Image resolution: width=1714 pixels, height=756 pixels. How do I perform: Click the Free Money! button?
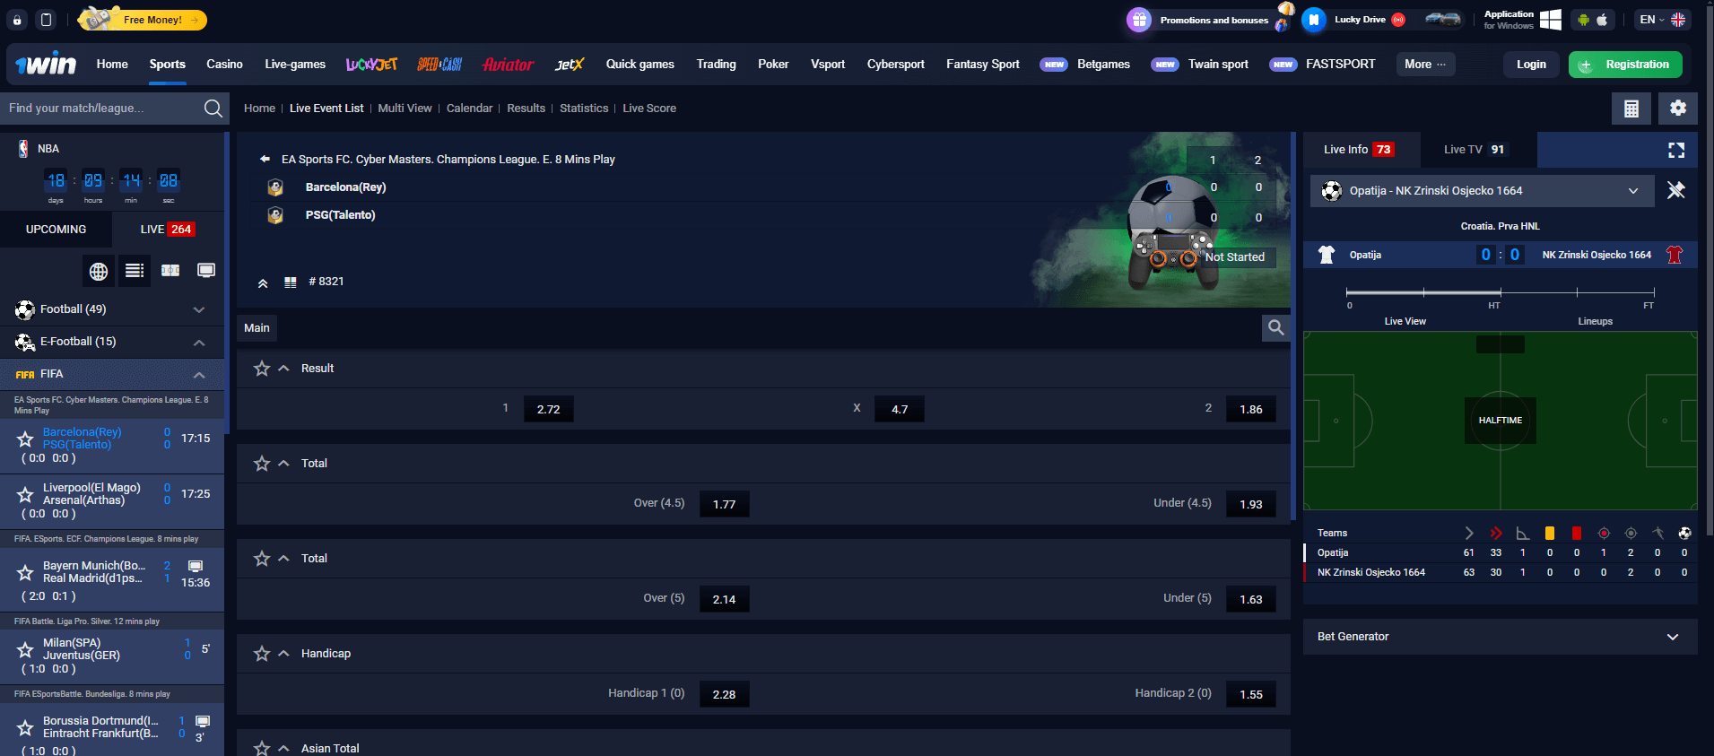click(144, 20)
